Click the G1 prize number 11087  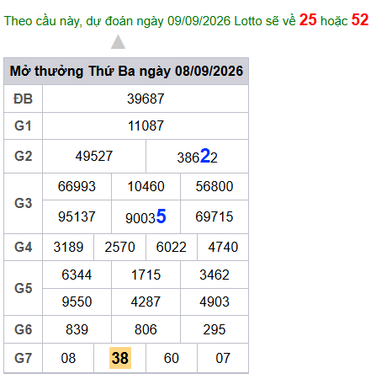pyautogui.click(x=146, y=125)
